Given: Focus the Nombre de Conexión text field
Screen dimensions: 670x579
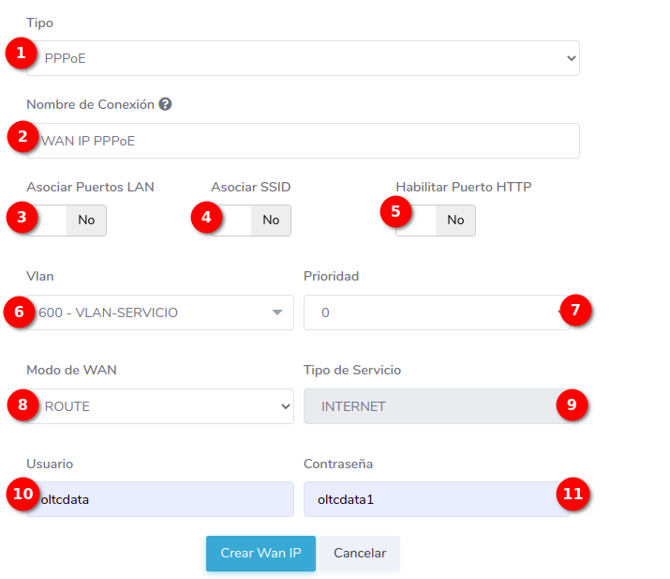Looking at the screenshot, I should tap(309, 141).
